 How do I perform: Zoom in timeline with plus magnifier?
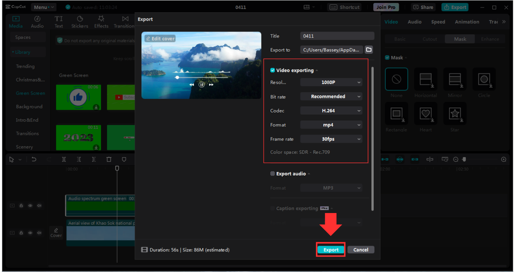click(504, 159)
